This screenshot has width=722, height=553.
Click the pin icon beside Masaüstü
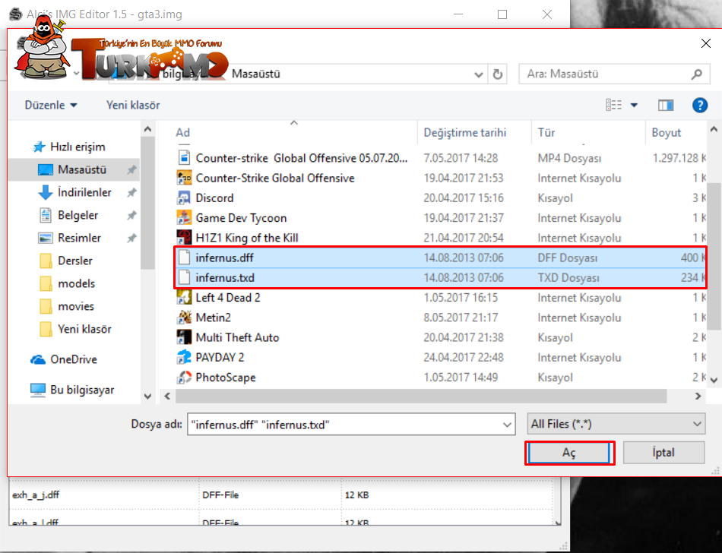(131, 169)
